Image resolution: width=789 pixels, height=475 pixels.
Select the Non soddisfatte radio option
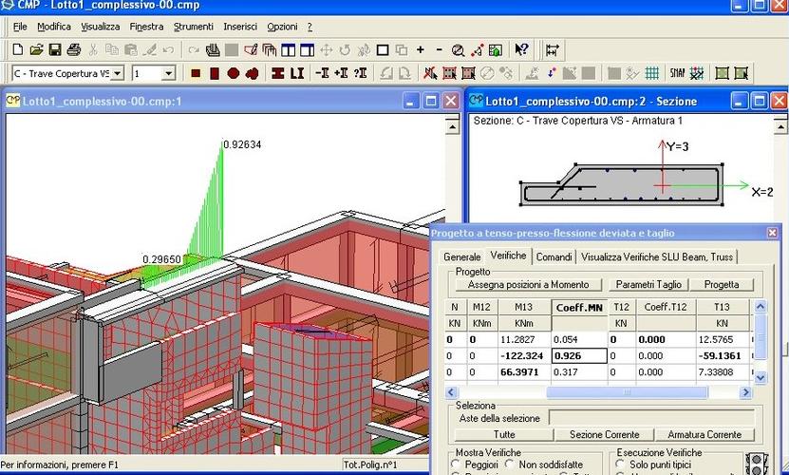click(508, 465)
